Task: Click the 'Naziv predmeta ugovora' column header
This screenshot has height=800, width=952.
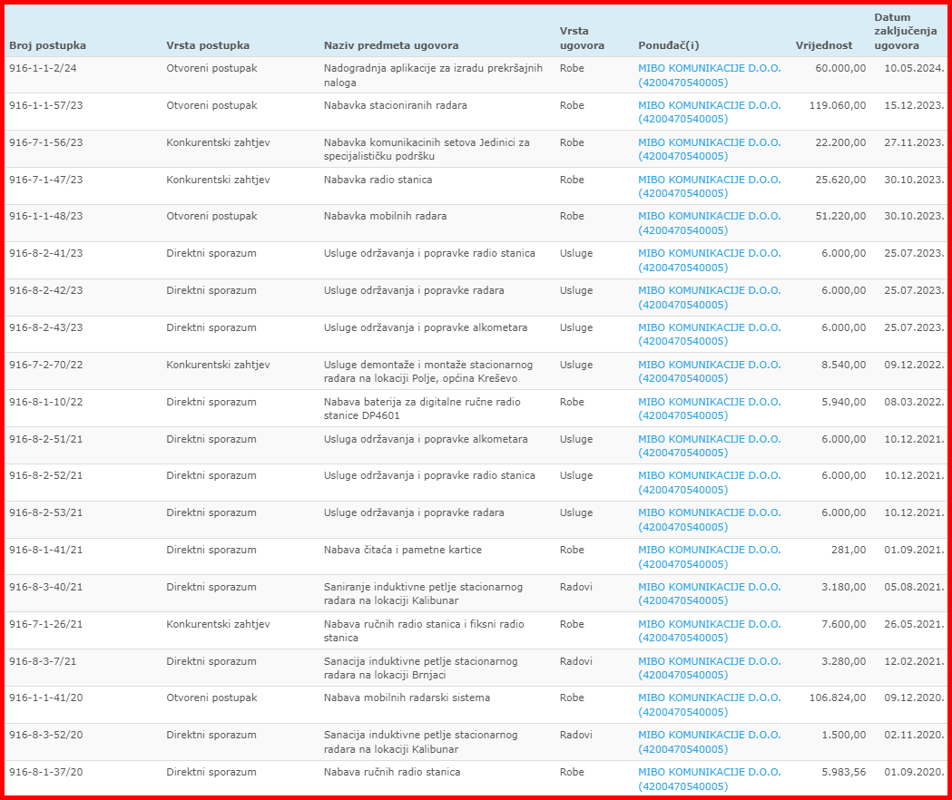Action: click(391, 45)
